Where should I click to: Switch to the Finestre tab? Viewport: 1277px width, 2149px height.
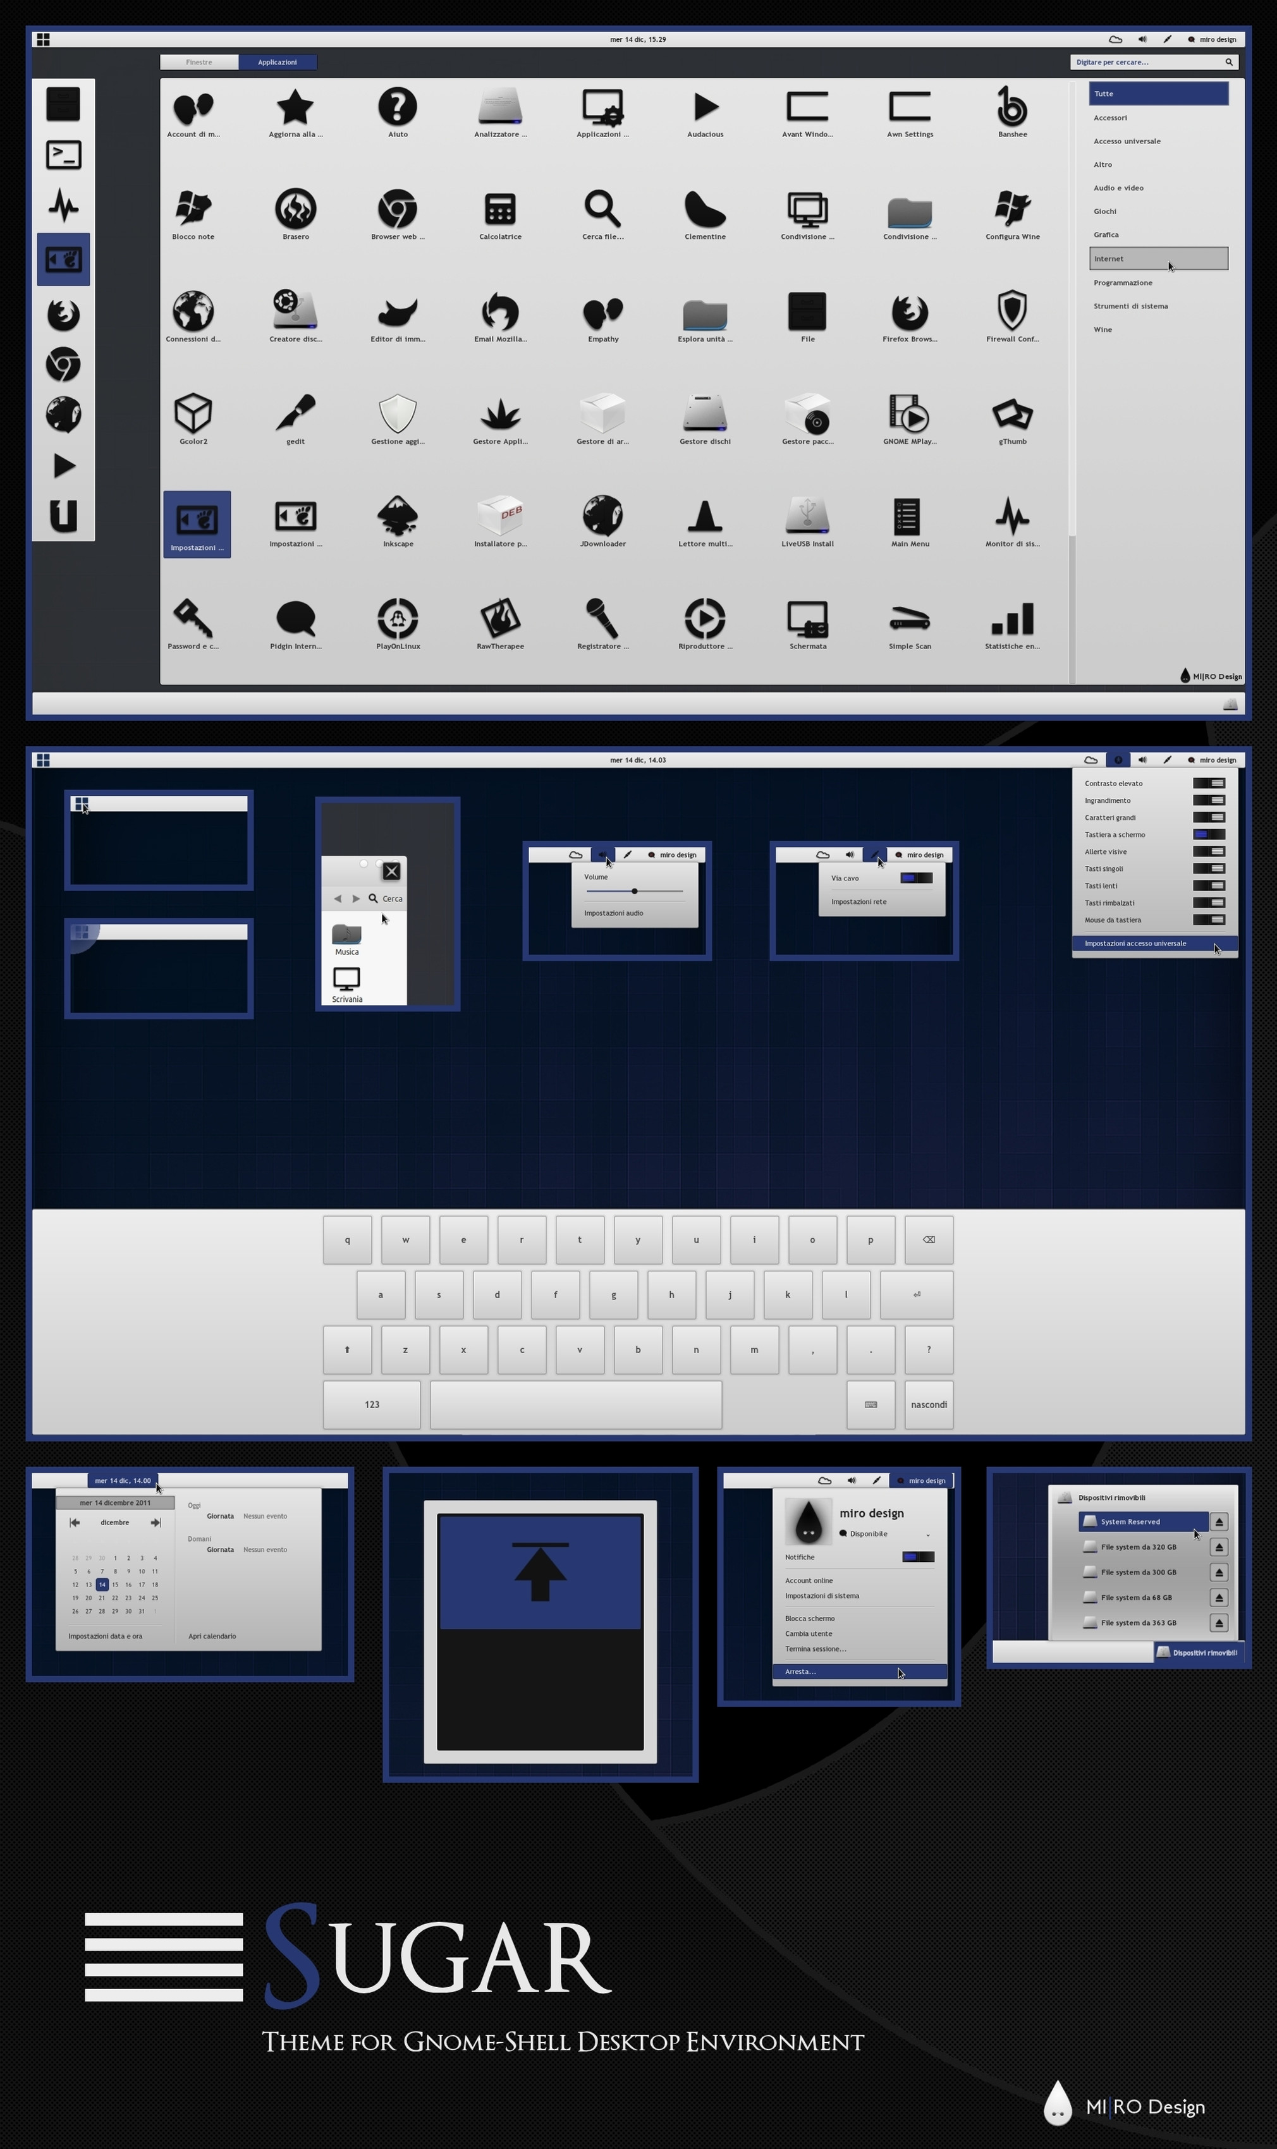(x=199, y=62)
